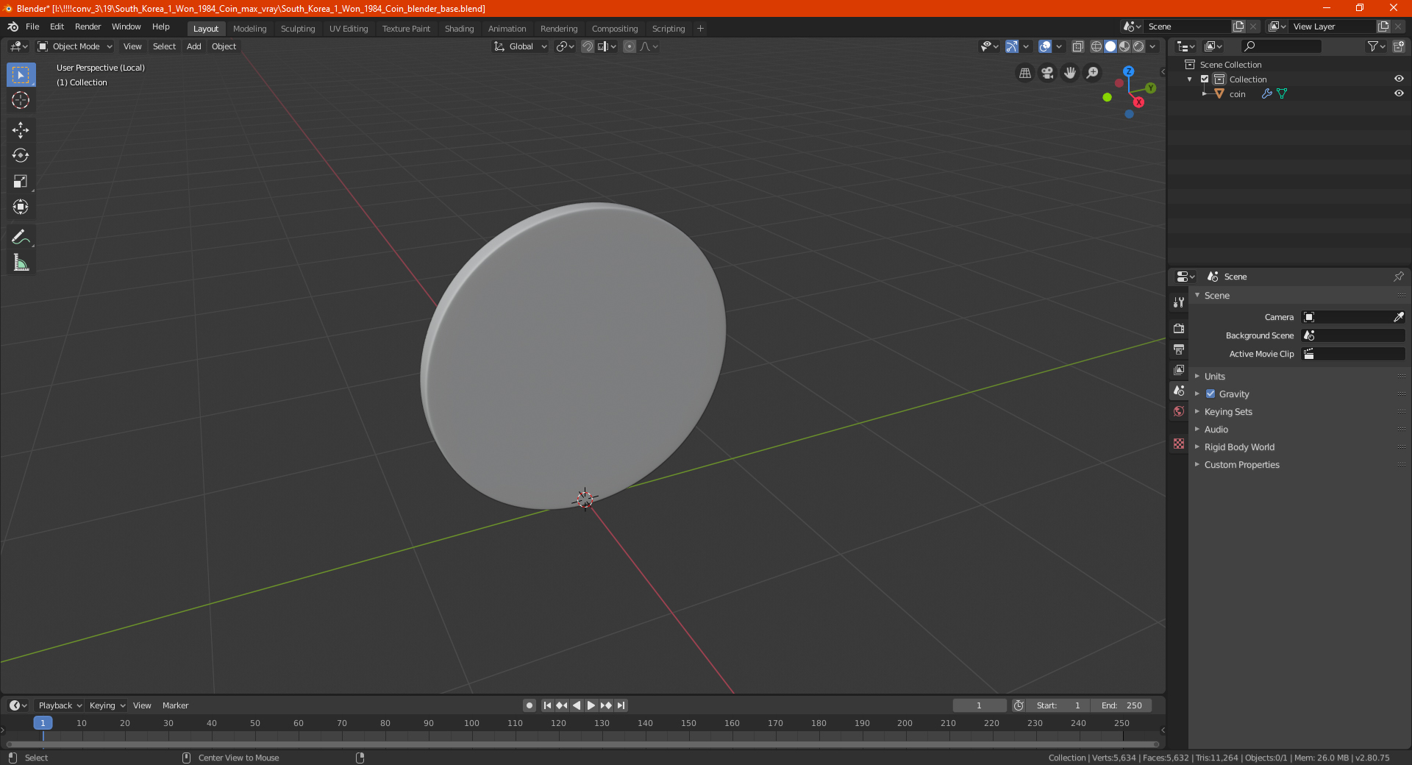Create new collection in outliner

pos(1398,46)
